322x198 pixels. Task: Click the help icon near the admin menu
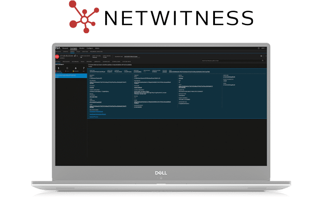pyautogui.click(x=258, y=48)
